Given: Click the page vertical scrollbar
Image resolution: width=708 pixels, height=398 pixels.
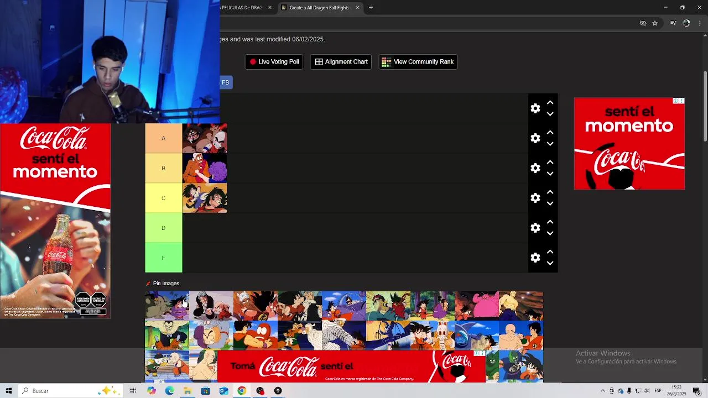Looking at the screenshot, I should click(705, 107).
